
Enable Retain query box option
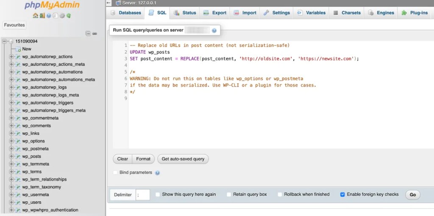(x=229, y=194)
